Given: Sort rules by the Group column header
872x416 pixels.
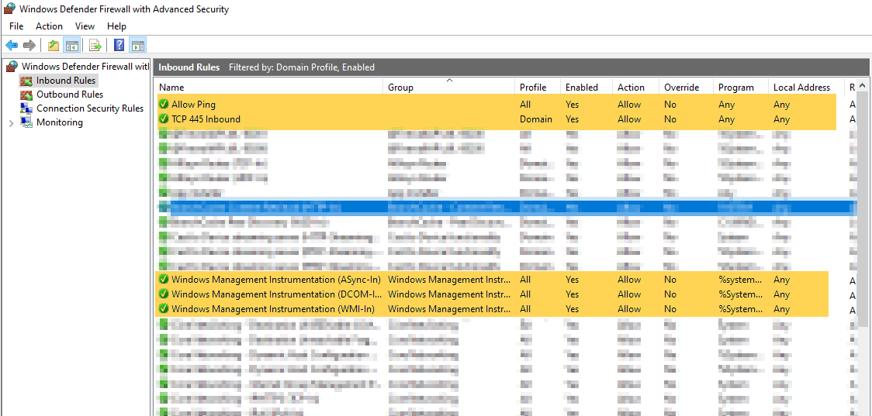Looking at the screenshot, I should [400, 88].
